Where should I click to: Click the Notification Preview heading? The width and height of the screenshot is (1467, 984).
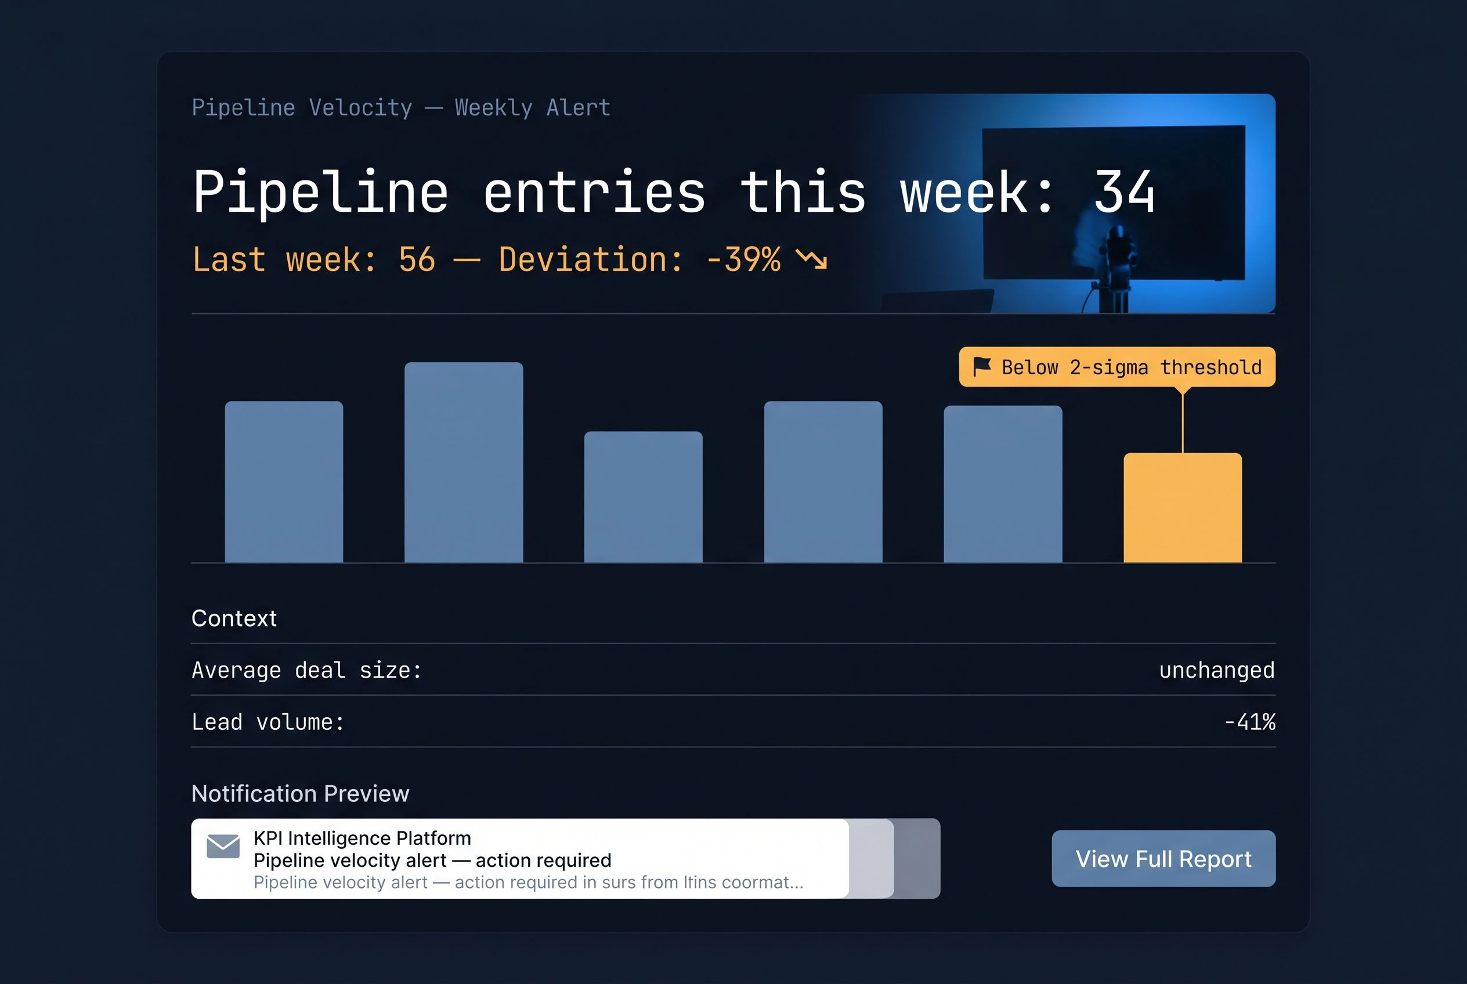(300, 794)
